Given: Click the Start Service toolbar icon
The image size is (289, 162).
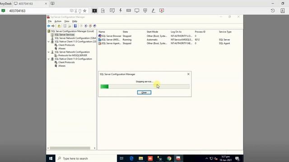Looking at the screenshot, I should (81, 26).
